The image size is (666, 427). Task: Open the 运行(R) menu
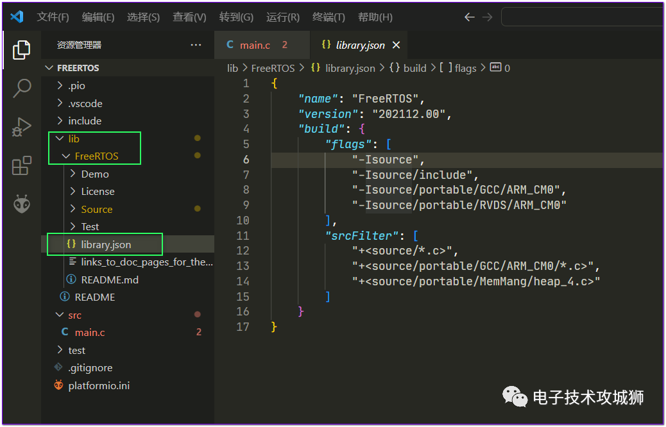[283, 17]
